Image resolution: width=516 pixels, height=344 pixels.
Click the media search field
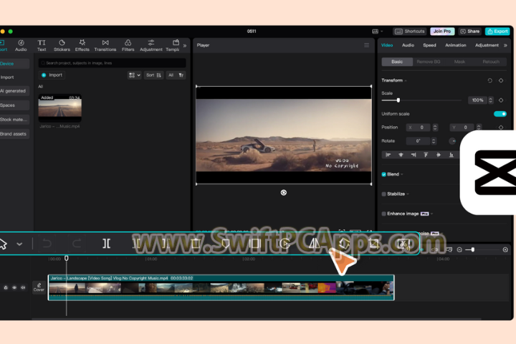click(112, 63)
